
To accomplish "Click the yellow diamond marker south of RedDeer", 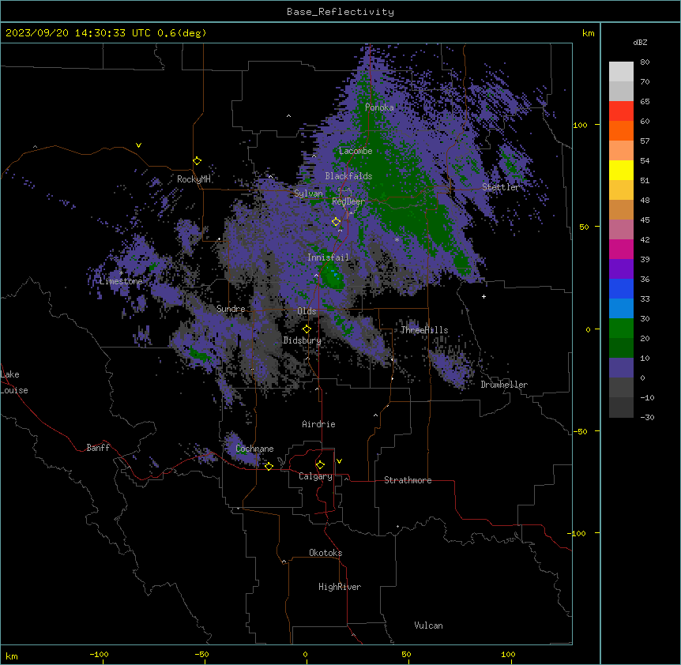I will pos(337,222).
